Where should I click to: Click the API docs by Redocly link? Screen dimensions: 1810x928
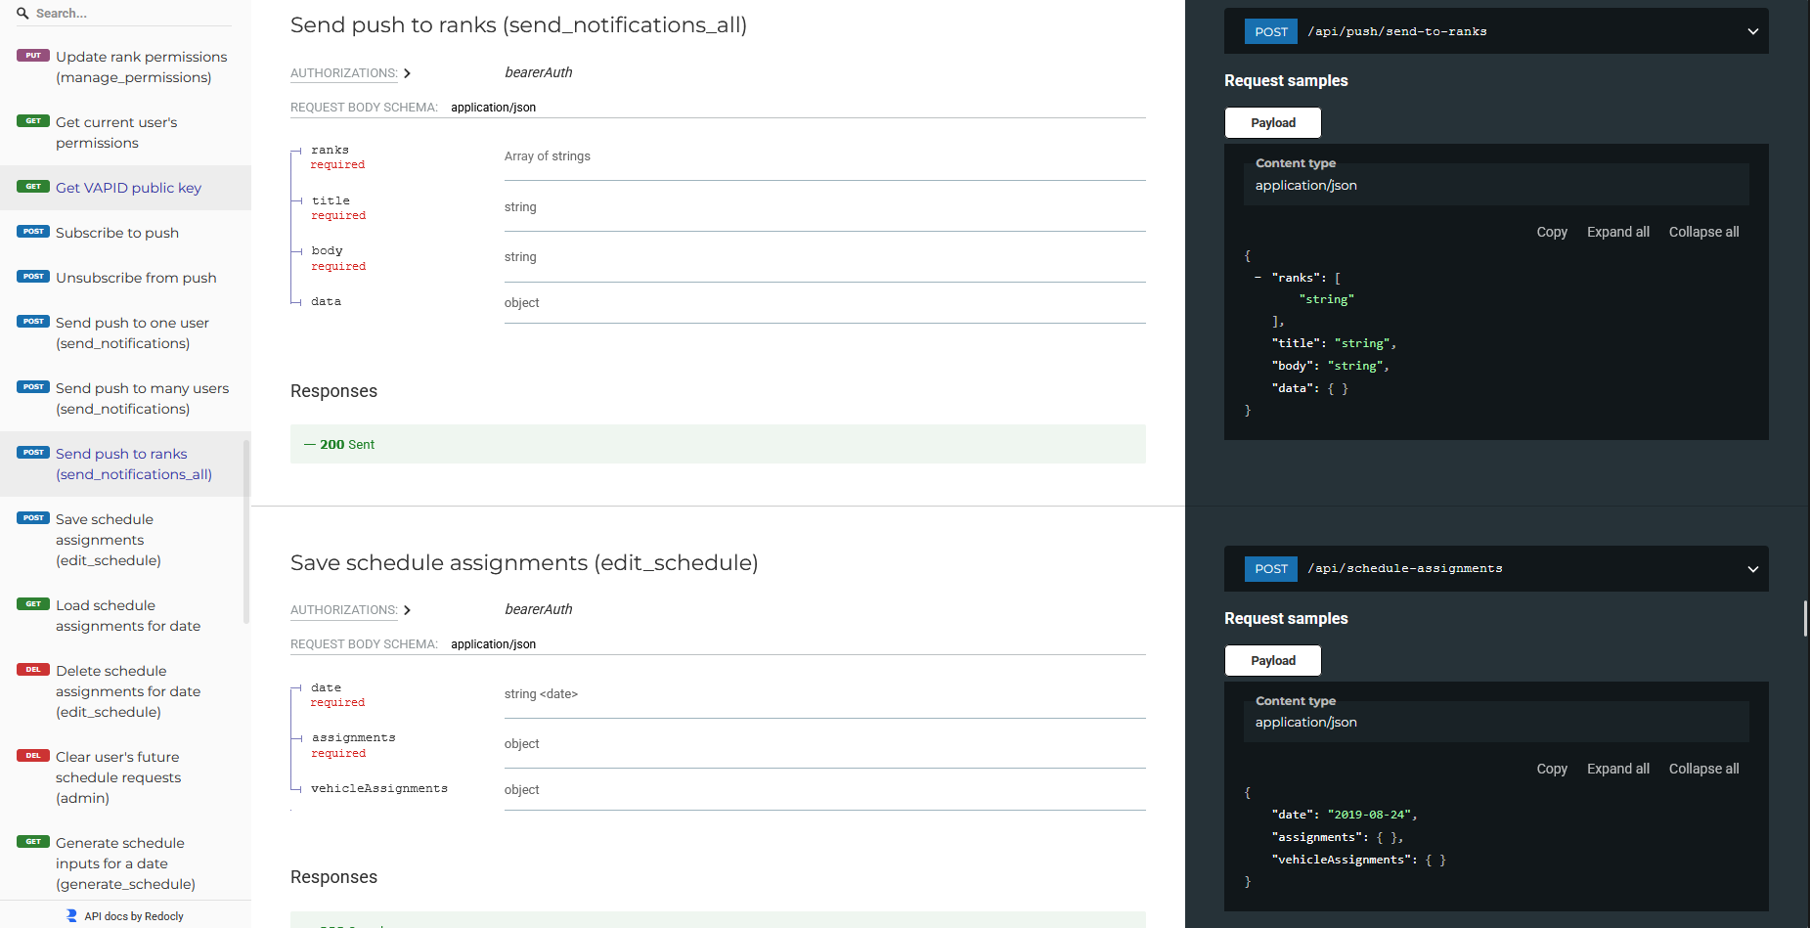tap(133, 915)
